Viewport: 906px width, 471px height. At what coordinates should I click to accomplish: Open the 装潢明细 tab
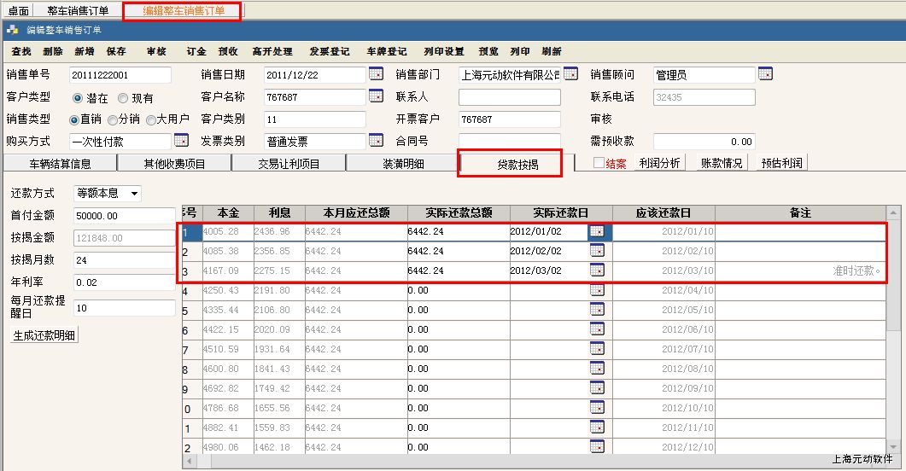pyautogui.click(x=403, y=164)
